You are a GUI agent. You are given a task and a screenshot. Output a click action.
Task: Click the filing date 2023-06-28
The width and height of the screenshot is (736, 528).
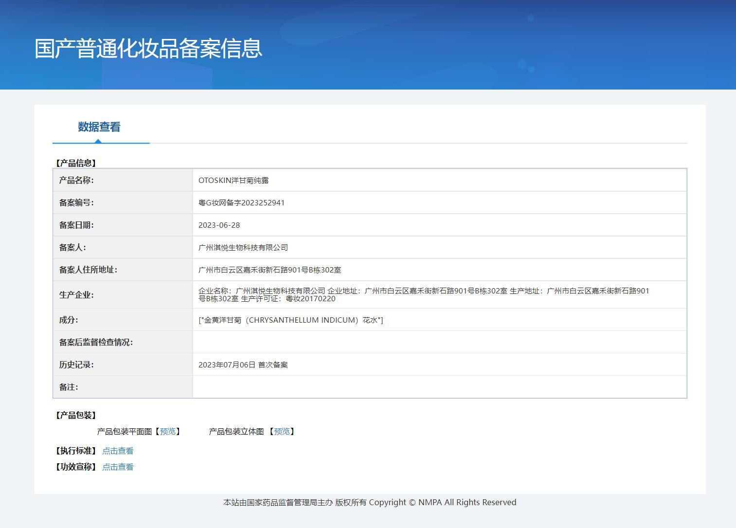click(219, 225)
